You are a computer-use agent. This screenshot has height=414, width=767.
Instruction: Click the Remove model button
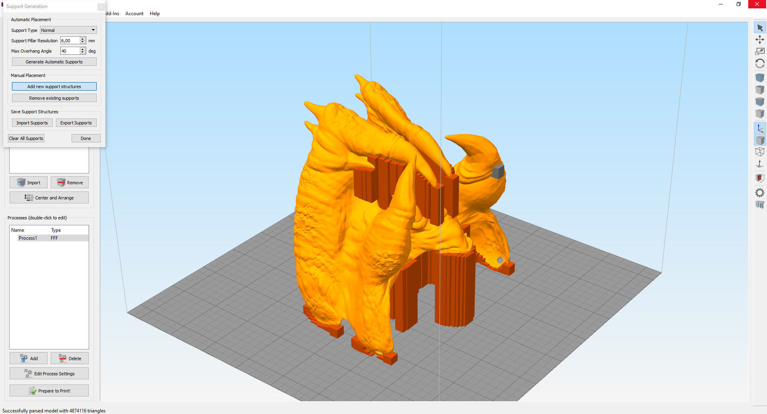pyautogui.click(x=70, y=182)
